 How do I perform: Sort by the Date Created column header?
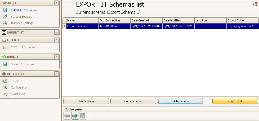[146, 20]
